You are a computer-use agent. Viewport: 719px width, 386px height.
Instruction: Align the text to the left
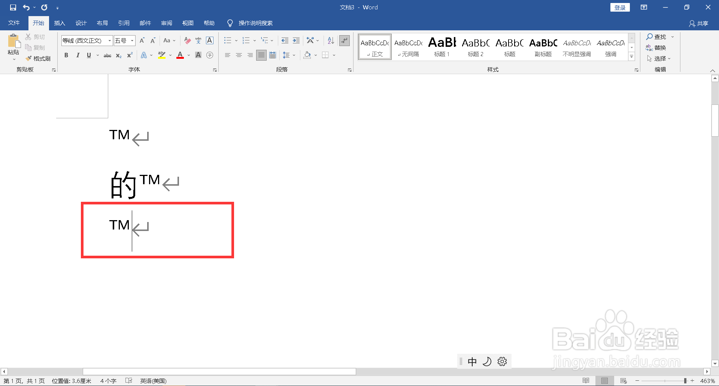pyautogui.click(x=228, y=55)
